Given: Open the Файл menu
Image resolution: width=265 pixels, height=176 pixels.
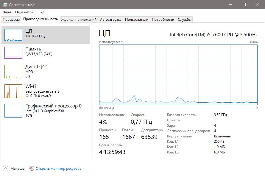Looking at the screenshot, I should click(x=7, y=12).
